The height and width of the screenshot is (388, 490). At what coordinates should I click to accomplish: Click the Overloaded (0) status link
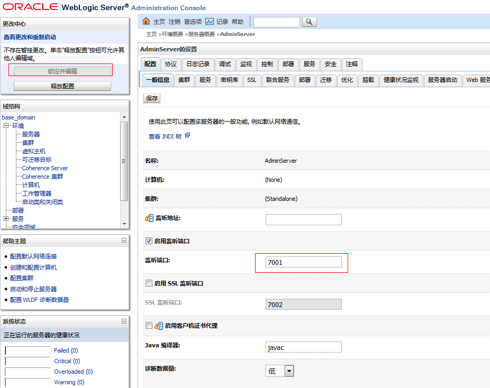click(x=74, y=372)
